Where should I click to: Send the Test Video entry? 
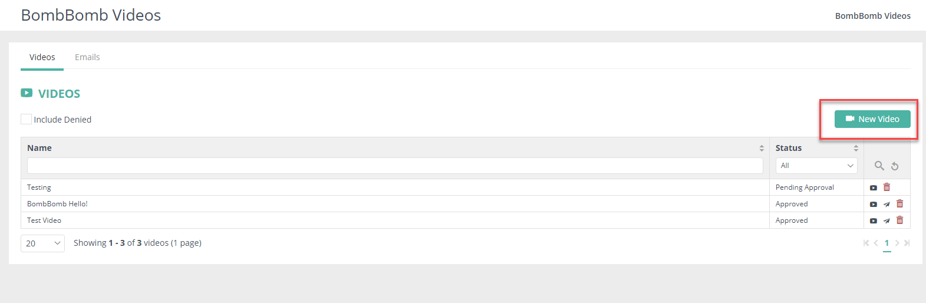[x=887, y=220]
